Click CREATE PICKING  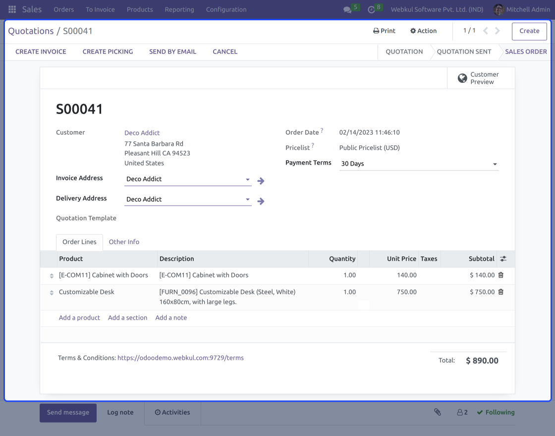point(108,52)
